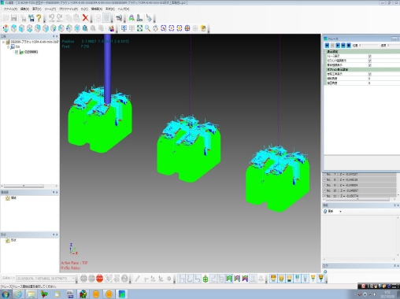The image size is (400, 299).
Task: Collapse first green section header in trace panel
Action: pyautogui.click(x=325, y=52)
